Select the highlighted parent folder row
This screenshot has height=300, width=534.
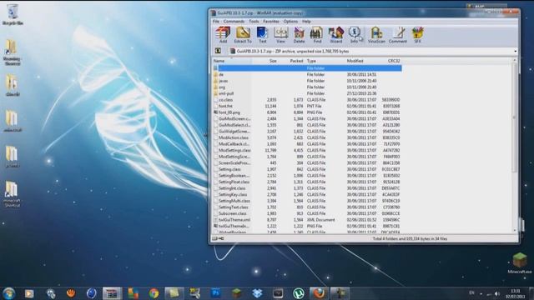pyautogui.click(x=307, y=68)
